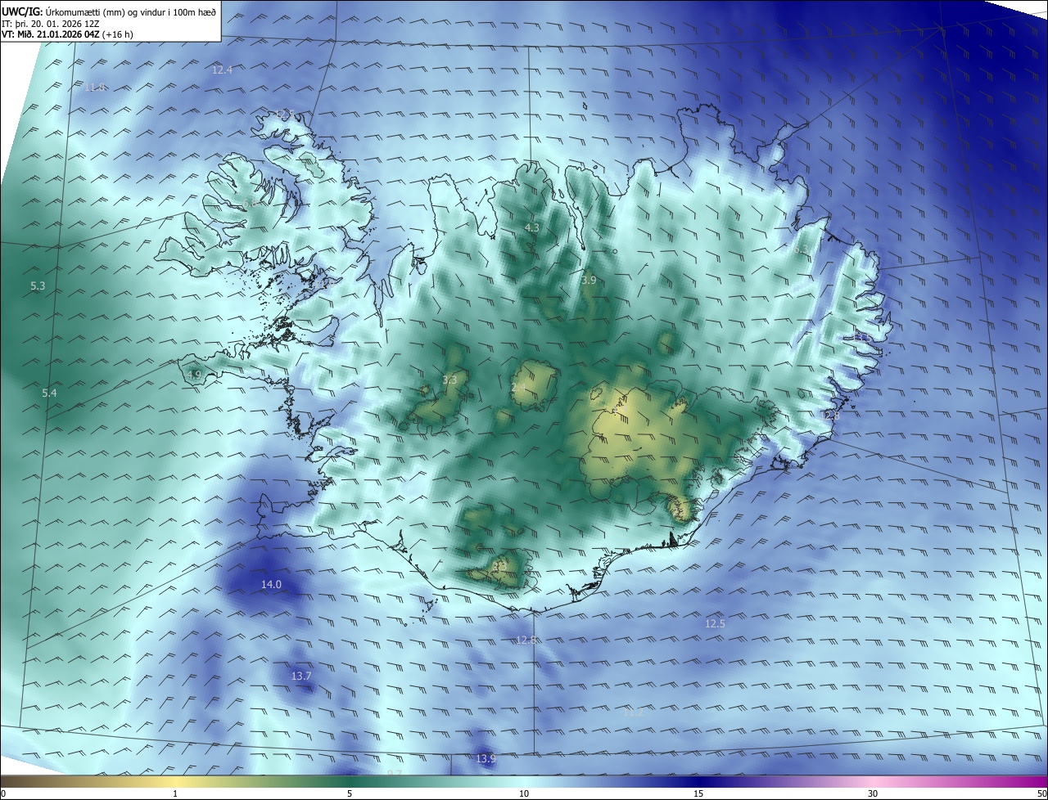
Task: Click the 11.8 value label
Action: pos(94,88)
